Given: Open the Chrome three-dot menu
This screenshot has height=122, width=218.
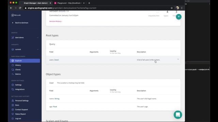Looking at the screenshot, I should pyautogui.click(x=182, y=8).
